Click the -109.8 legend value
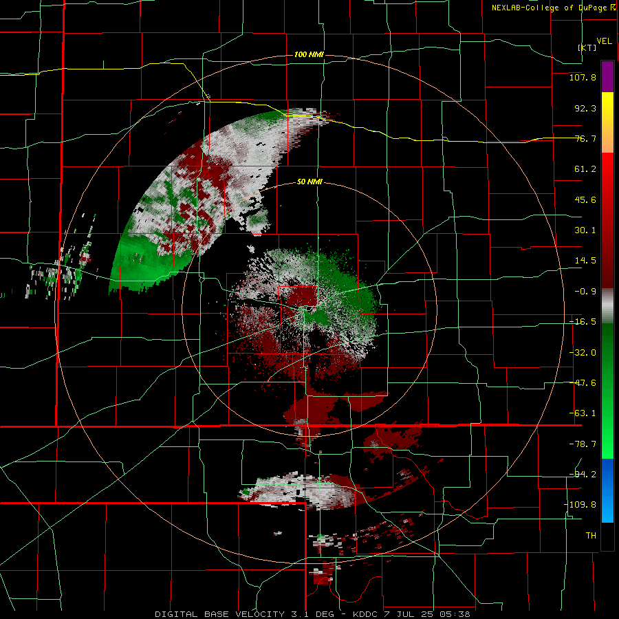This screenshot has height=619, width=619. (x=580, y=505)
